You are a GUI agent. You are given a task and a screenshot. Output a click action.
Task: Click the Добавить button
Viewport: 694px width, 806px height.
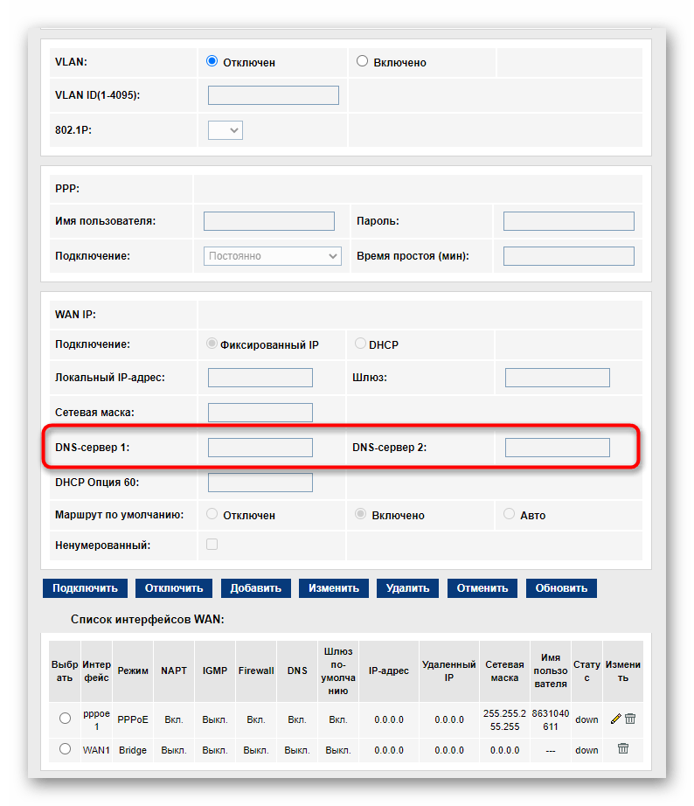(255, 588)
